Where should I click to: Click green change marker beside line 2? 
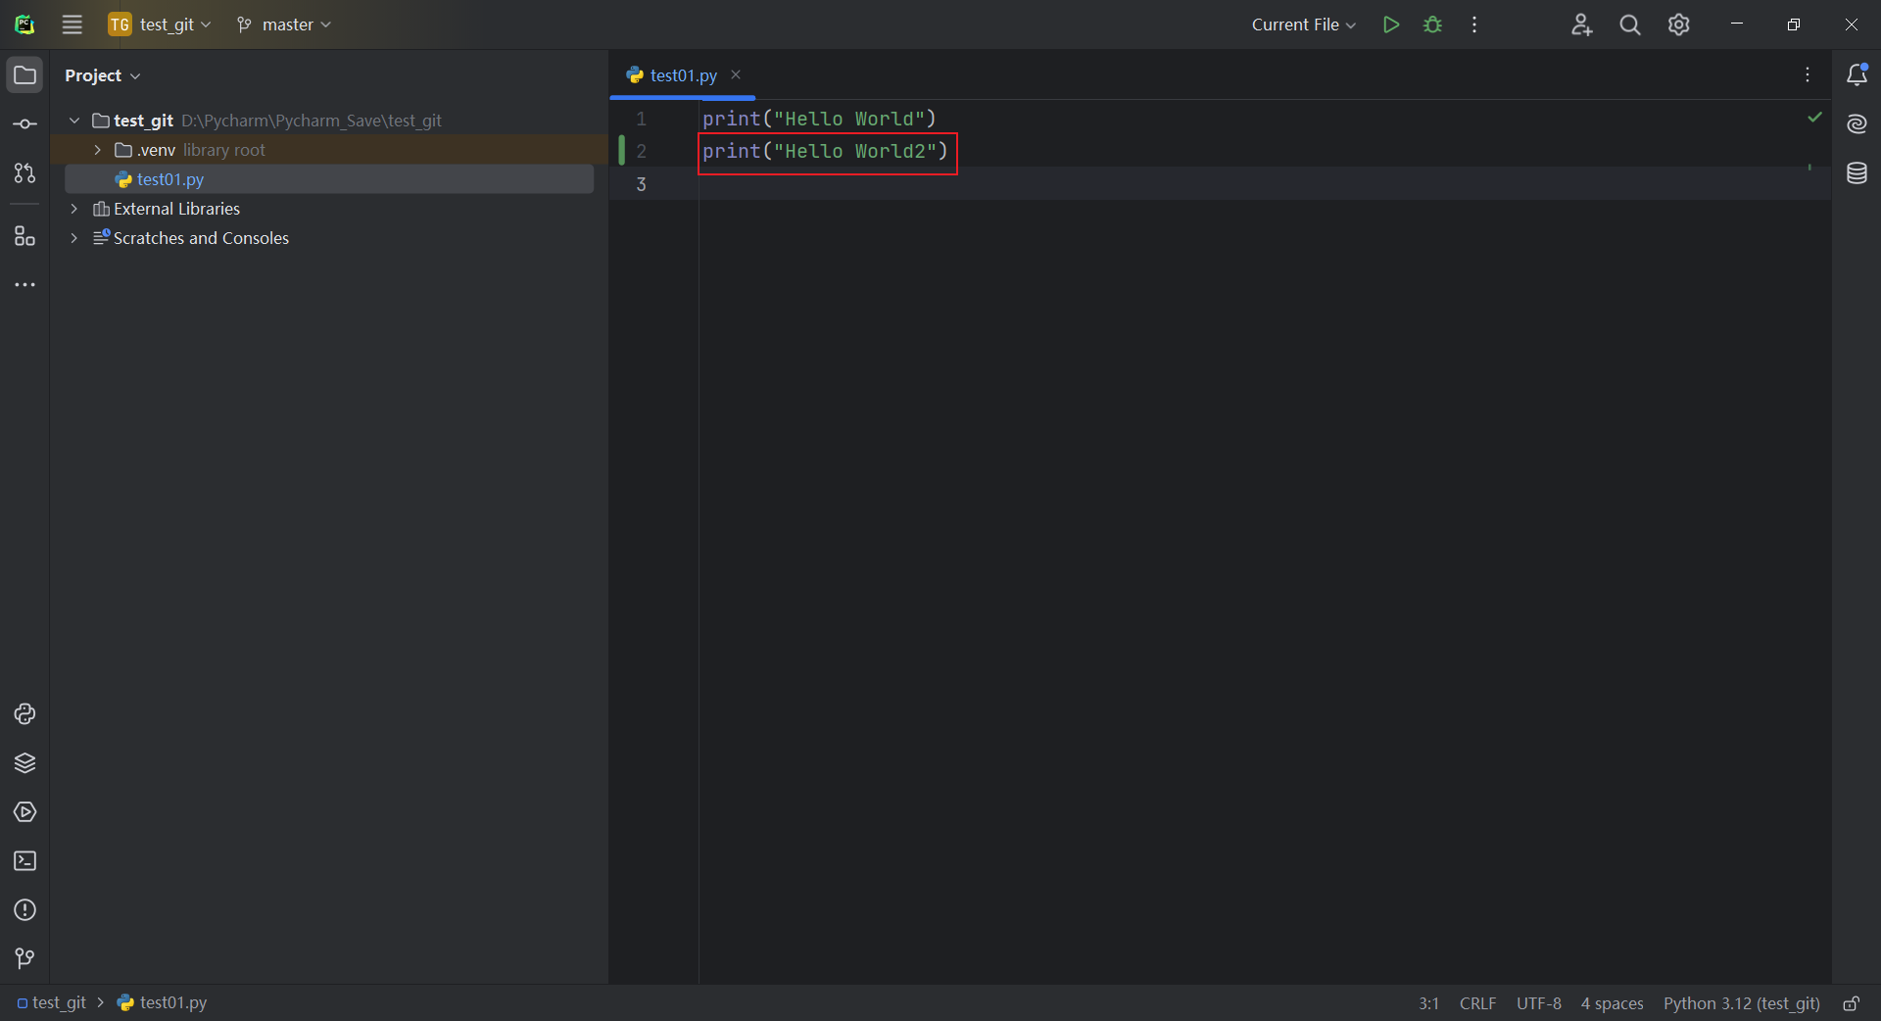coord(621,151)
